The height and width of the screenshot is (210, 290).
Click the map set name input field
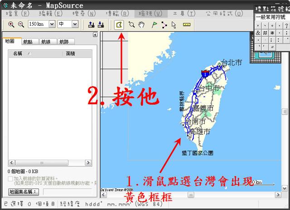pyautogui.click(x=68, y=192)
